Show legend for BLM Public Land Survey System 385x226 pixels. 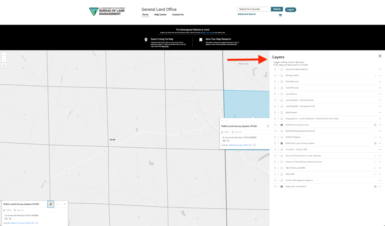375,143
